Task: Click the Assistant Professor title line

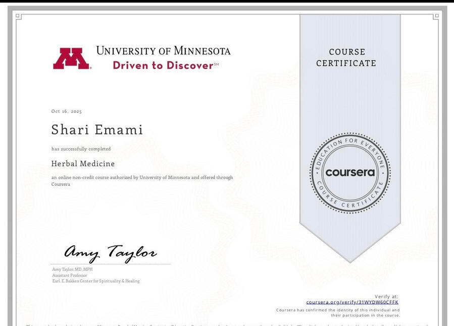Action: click(x=69, y=276)
